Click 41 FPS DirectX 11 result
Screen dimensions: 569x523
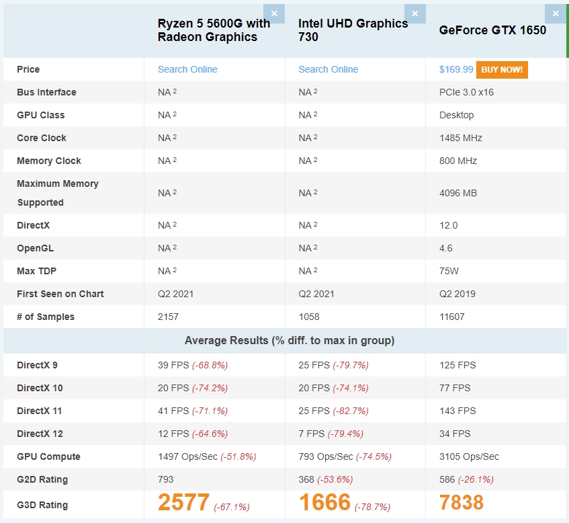[173, 411]
